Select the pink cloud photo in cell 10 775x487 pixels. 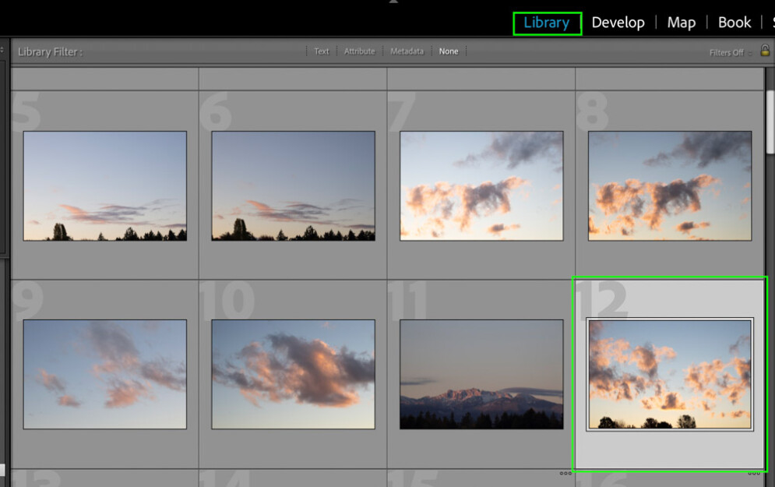coord(292,375)
